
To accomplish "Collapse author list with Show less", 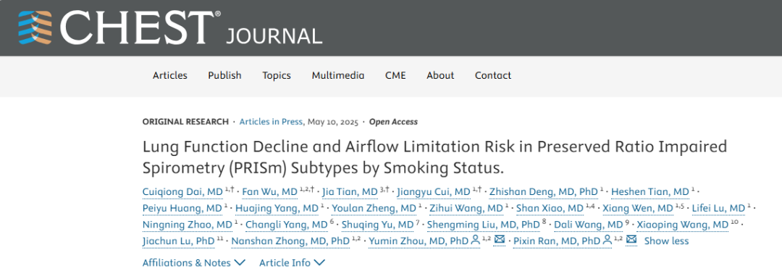I will pyautogui.click(x=666, y=241).
